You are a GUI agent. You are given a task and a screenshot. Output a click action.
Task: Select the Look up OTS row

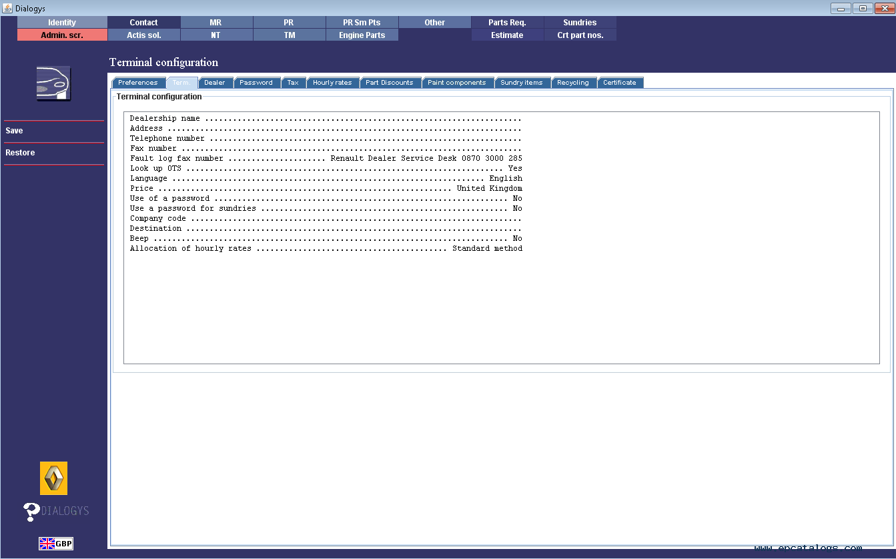pos(326,168)
